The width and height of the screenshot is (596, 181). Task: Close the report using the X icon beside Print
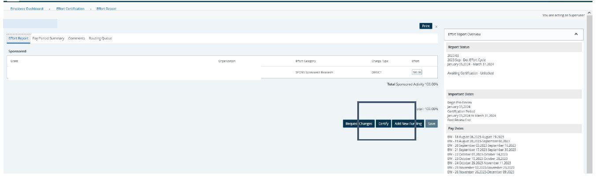tap(436, 27)
